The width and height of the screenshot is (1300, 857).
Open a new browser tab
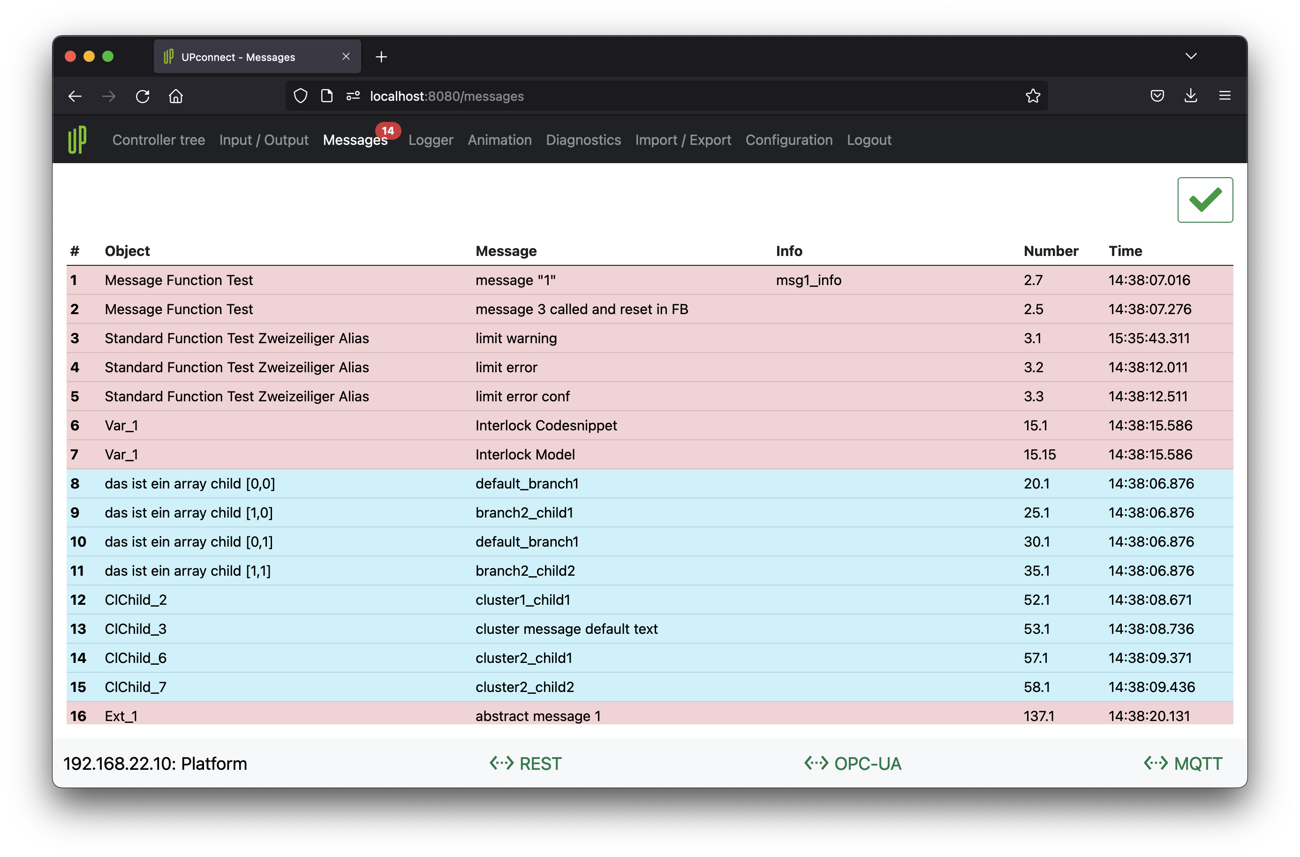pyautogui.click(x=381, y=57)
